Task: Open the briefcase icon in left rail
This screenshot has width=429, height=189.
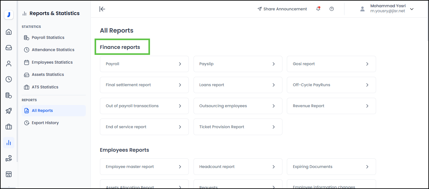Action: [9, 127]
